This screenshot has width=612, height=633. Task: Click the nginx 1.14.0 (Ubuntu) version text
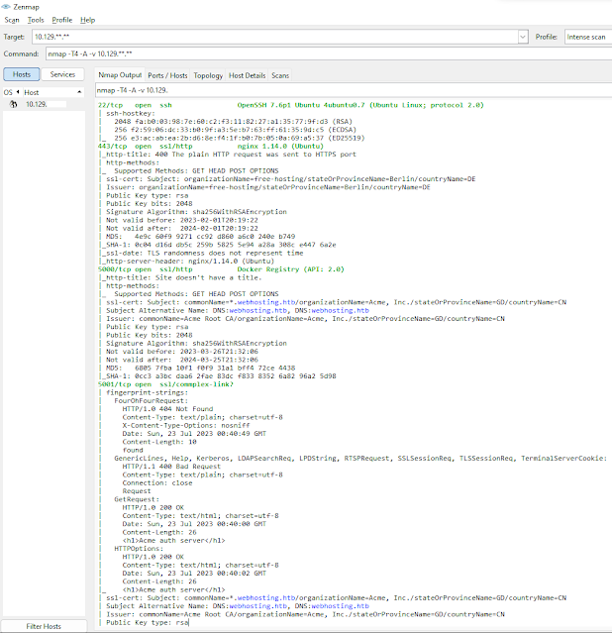point(280,147)
